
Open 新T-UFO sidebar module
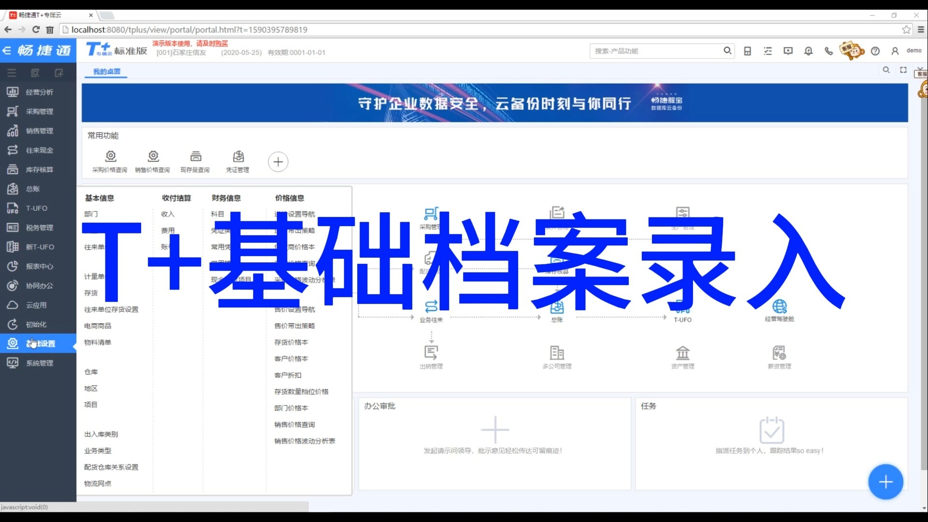[39, 246]
